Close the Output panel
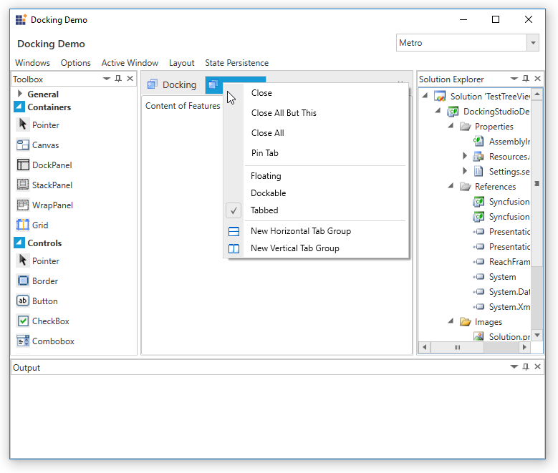This screenshot has height=473, width=558. 537,367
